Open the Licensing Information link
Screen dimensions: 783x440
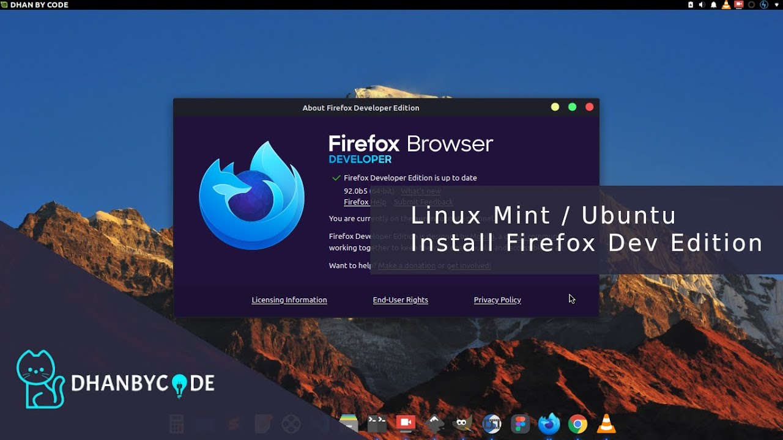tap(289, 300)
